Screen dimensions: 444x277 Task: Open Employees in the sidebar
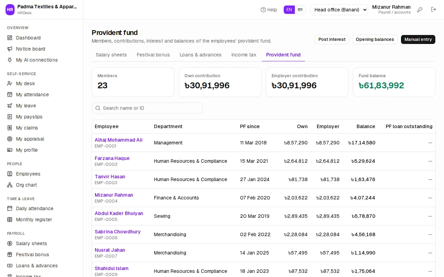click(42, 174)
